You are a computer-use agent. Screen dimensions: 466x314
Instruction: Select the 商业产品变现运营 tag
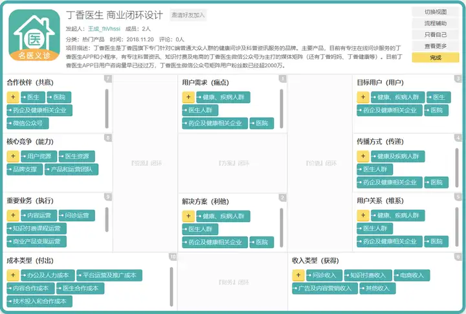(x=36, y=241)
